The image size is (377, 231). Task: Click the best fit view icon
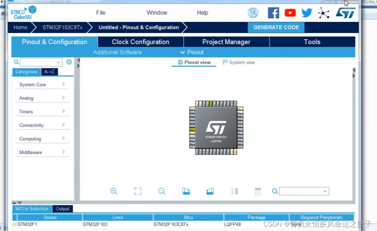138,191
